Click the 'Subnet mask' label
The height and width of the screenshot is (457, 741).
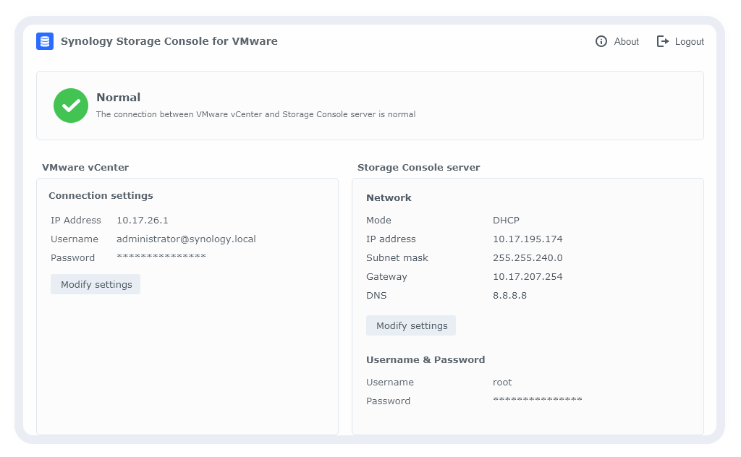pos(397,257)
